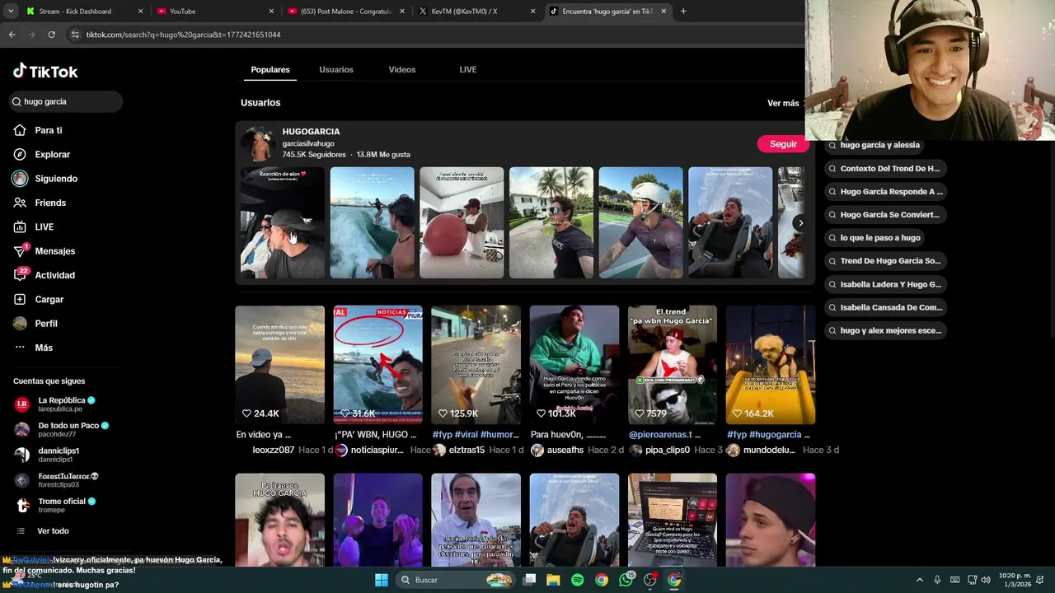1055x593 pixels.
Task: Switch to the LIVE search tab
Action: coord(468,70)
